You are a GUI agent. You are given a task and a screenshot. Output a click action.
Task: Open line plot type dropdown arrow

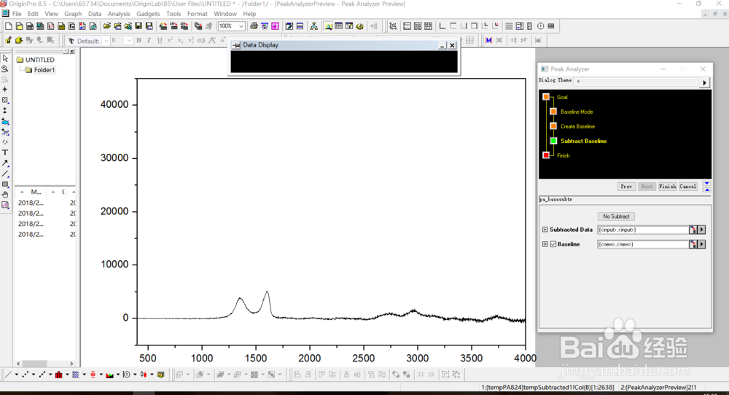[x=16, y=375]
